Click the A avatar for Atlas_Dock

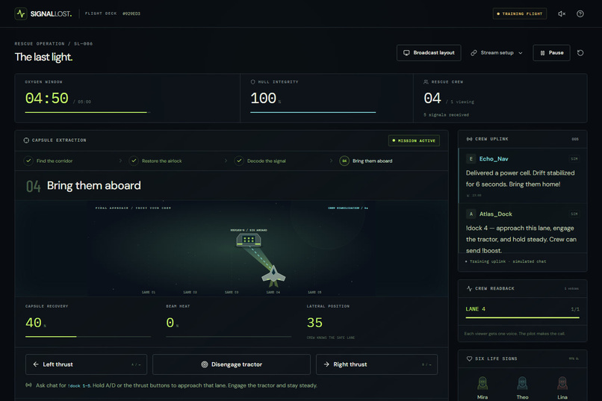pos(471,214)
